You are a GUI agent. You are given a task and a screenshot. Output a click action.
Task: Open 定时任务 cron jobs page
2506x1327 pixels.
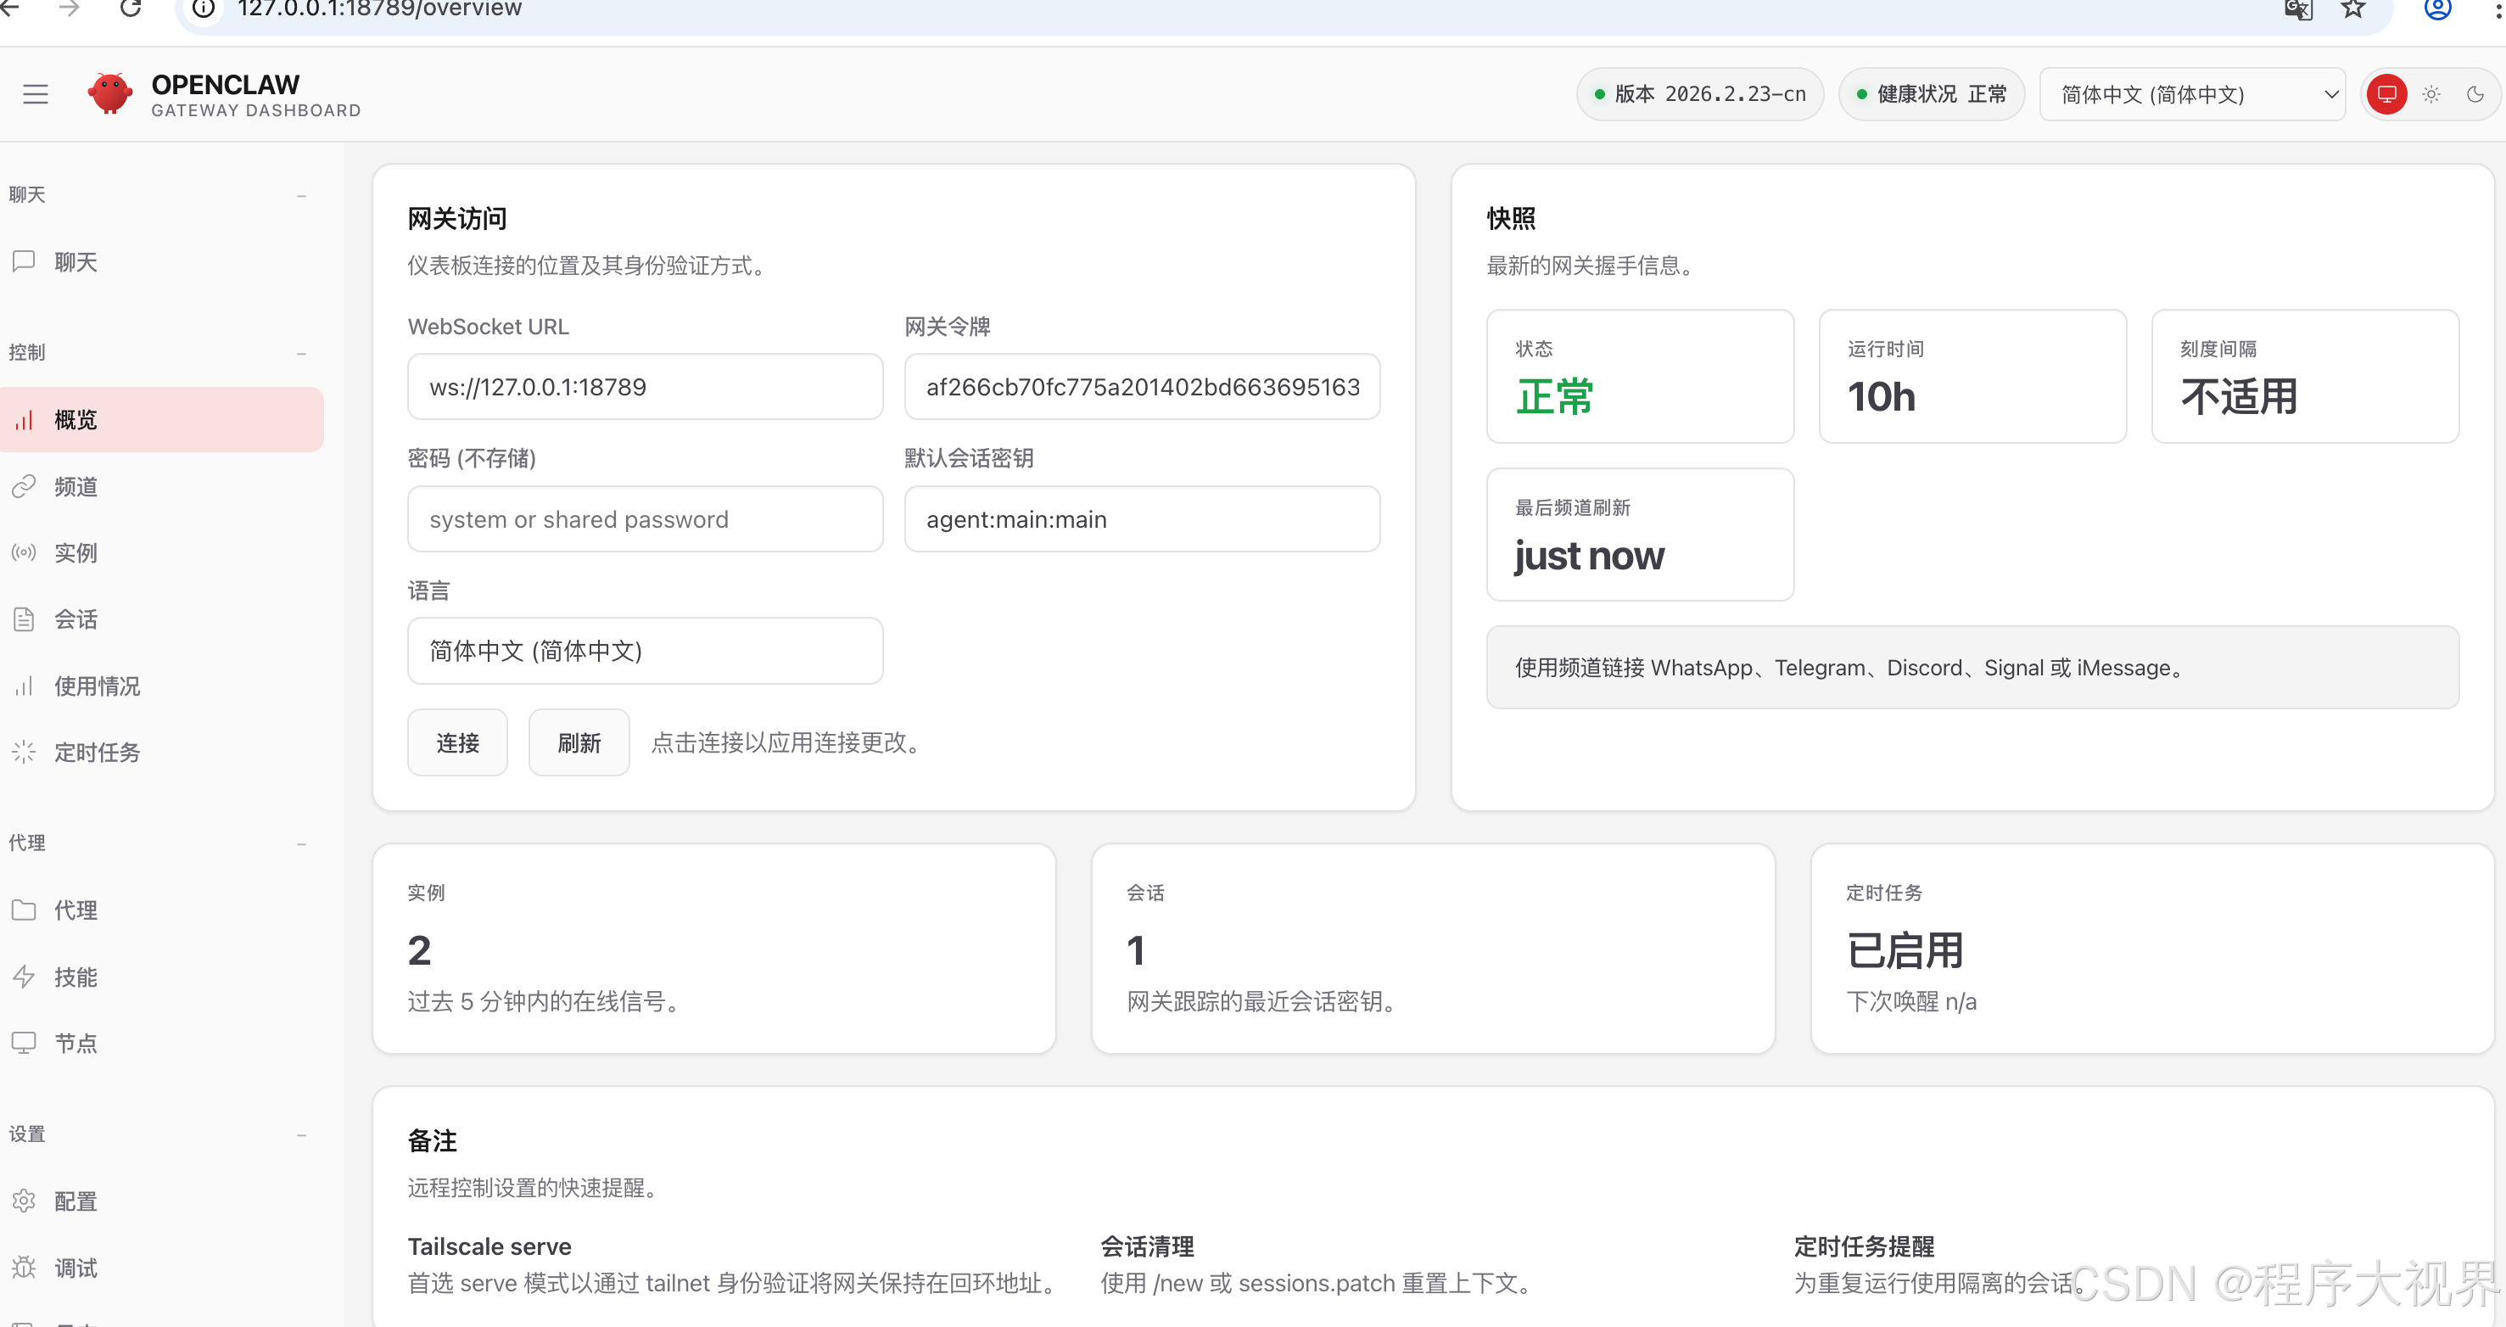97,752
